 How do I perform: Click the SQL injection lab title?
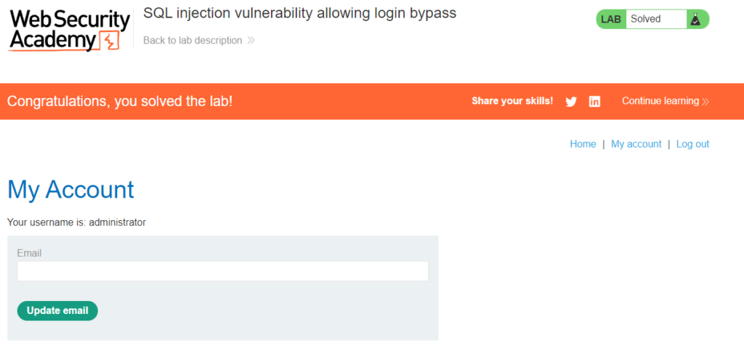(299, 13)
